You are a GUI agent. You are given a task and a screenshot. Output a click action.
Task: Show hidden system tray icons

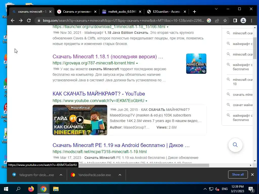205,189
